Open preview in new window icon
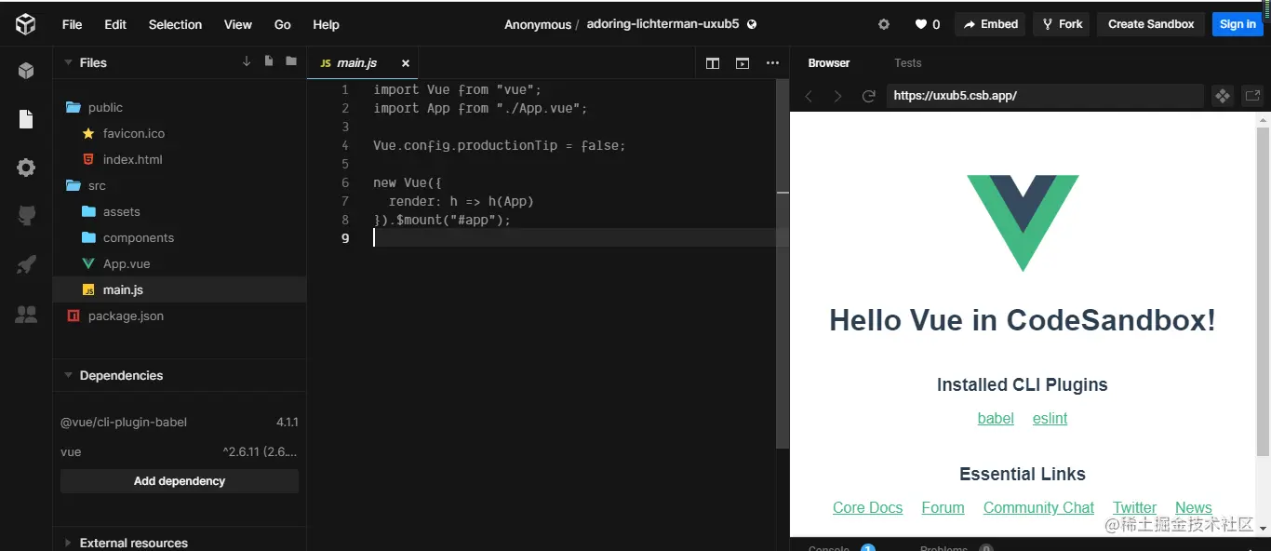 [x=1252, y=95]
